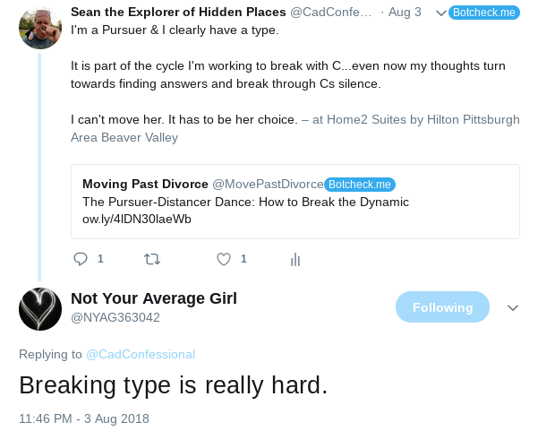View tweet activity analytics icon
This screenshot has width=538, height=431.
click(295, 260)
